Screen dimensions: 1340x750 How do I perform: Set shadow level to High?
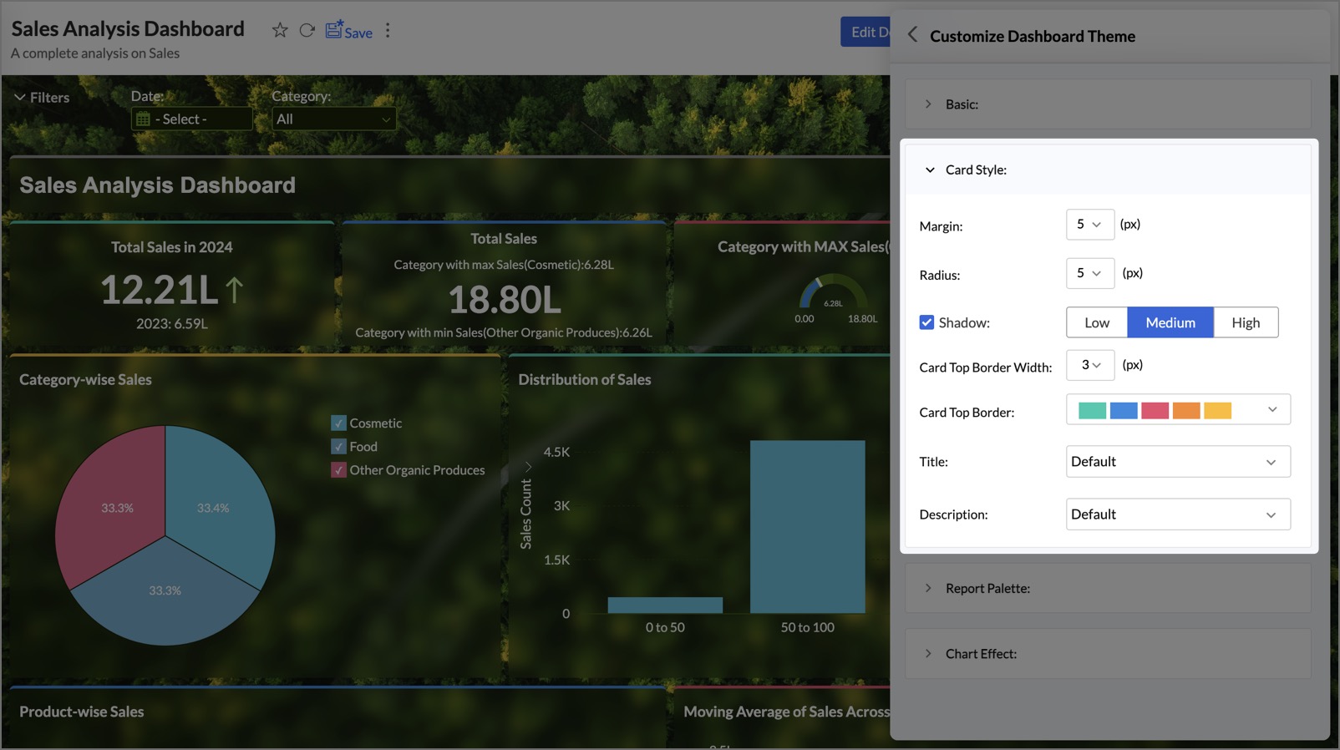[1245, 322]
